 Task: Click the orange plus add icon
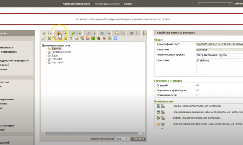point(58,33)
